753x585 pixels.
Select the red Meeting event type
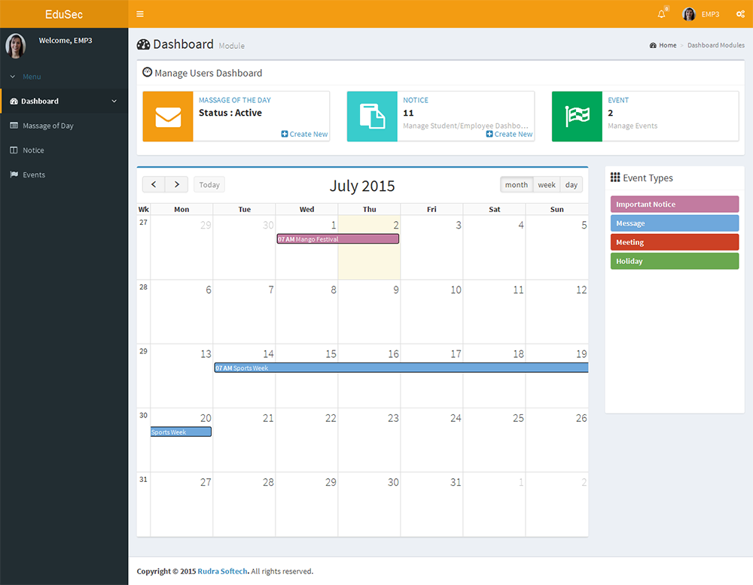click(674, 242)
